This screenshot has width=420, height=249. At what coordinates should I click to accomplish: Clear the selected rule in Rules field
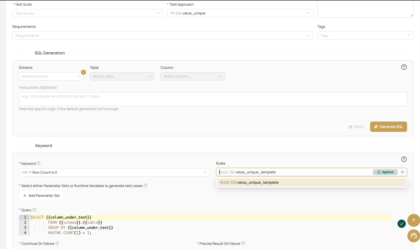point(402,172)
